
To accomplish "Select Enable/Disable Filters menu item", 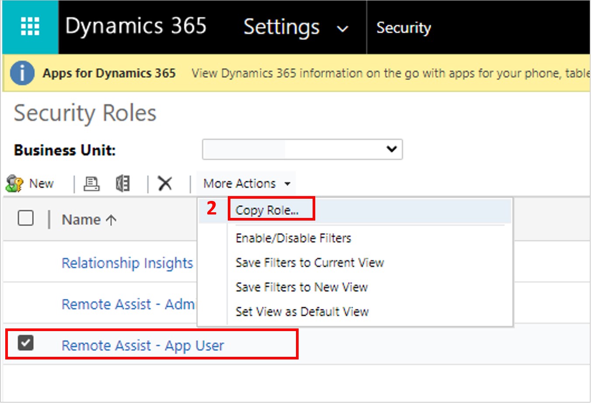I will [293, 238].
